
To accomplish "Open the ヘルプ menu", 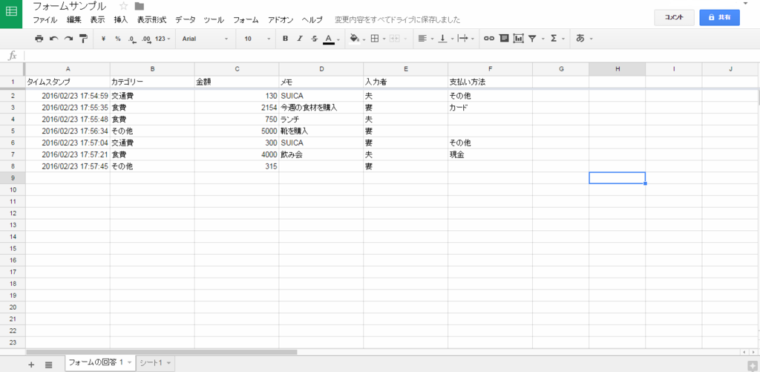I will (x=312, y=20).
